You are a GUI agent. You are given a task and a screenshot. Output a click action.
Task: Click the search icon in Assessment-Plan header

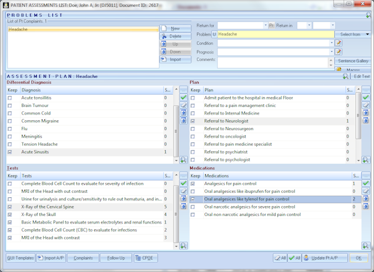coord(345,76)
